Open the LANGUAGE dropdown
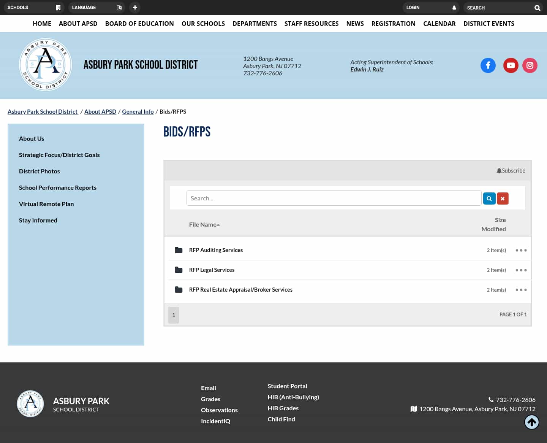547x443 pixels. pyautogui.click(x=97, y=7)
